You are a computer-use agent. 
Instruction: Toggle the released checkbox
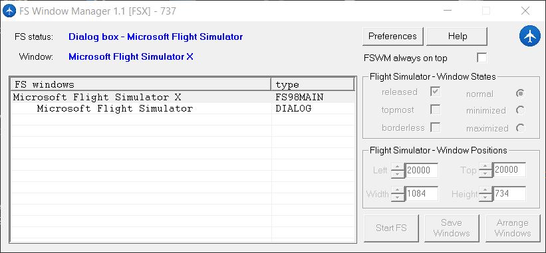tap(435, 92)
